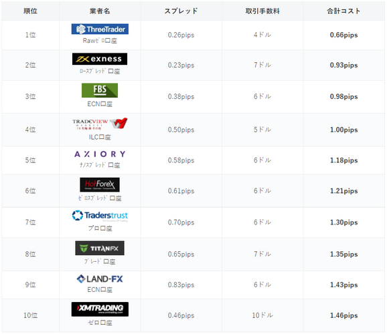Select the 順位 column header
Viewport: 387px width, 334px height.
click(x=30, y=11)
